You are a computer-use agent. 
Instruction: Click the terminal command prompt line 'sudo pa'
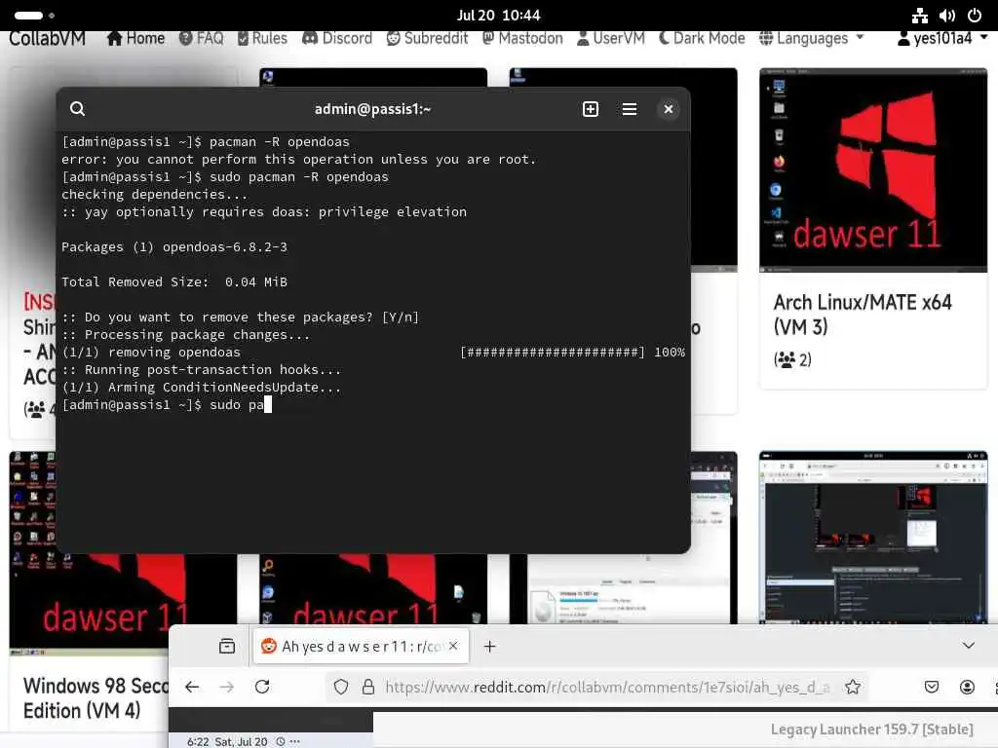tap(167, 404)
